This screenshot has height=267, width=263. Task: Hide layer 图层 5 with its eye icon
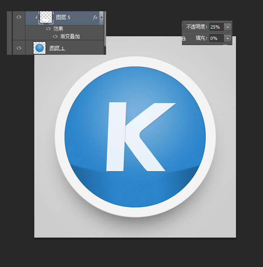pos(19,17)
